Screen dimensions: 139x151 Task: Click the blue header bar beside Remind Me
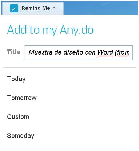101,8
